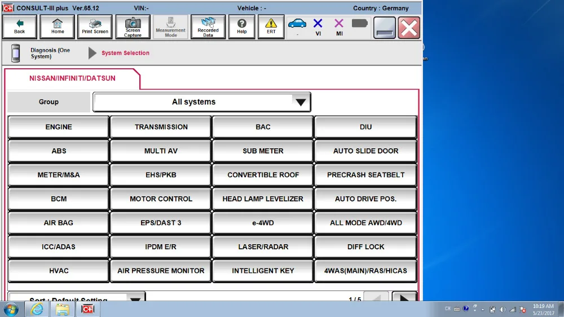
Task: Click the CONSULT-III plus logo in the title bar
Action: click(8, 8)
